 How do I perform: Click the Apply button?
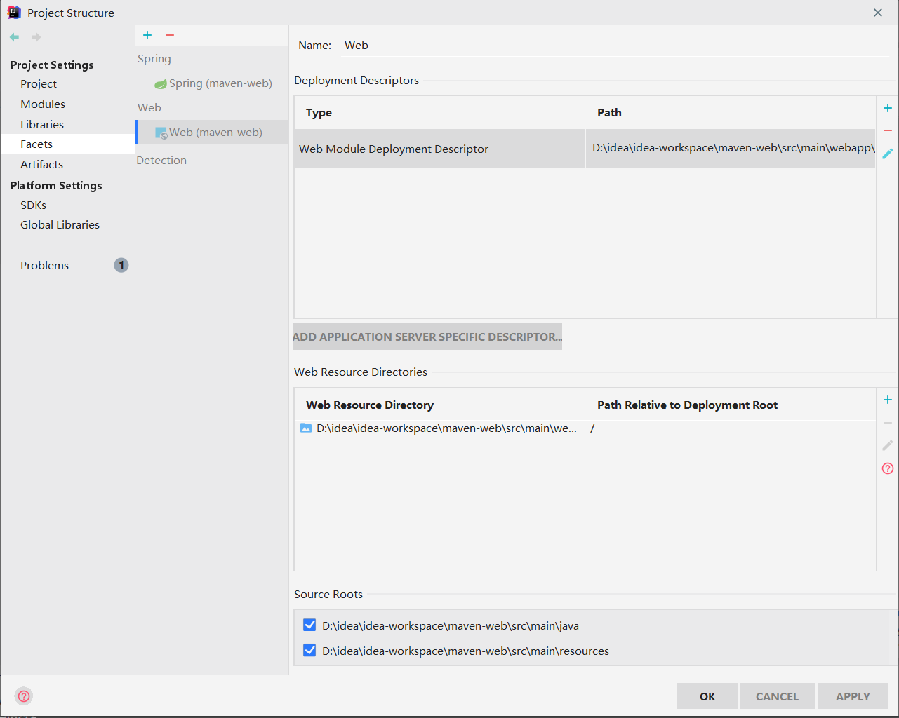tap(853, 696)
